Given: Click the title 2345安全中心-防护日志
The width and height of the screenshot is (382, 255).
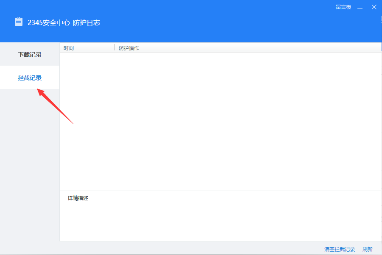Looking at the screenshot, I should pyautogui.click(x=64, y=22).
